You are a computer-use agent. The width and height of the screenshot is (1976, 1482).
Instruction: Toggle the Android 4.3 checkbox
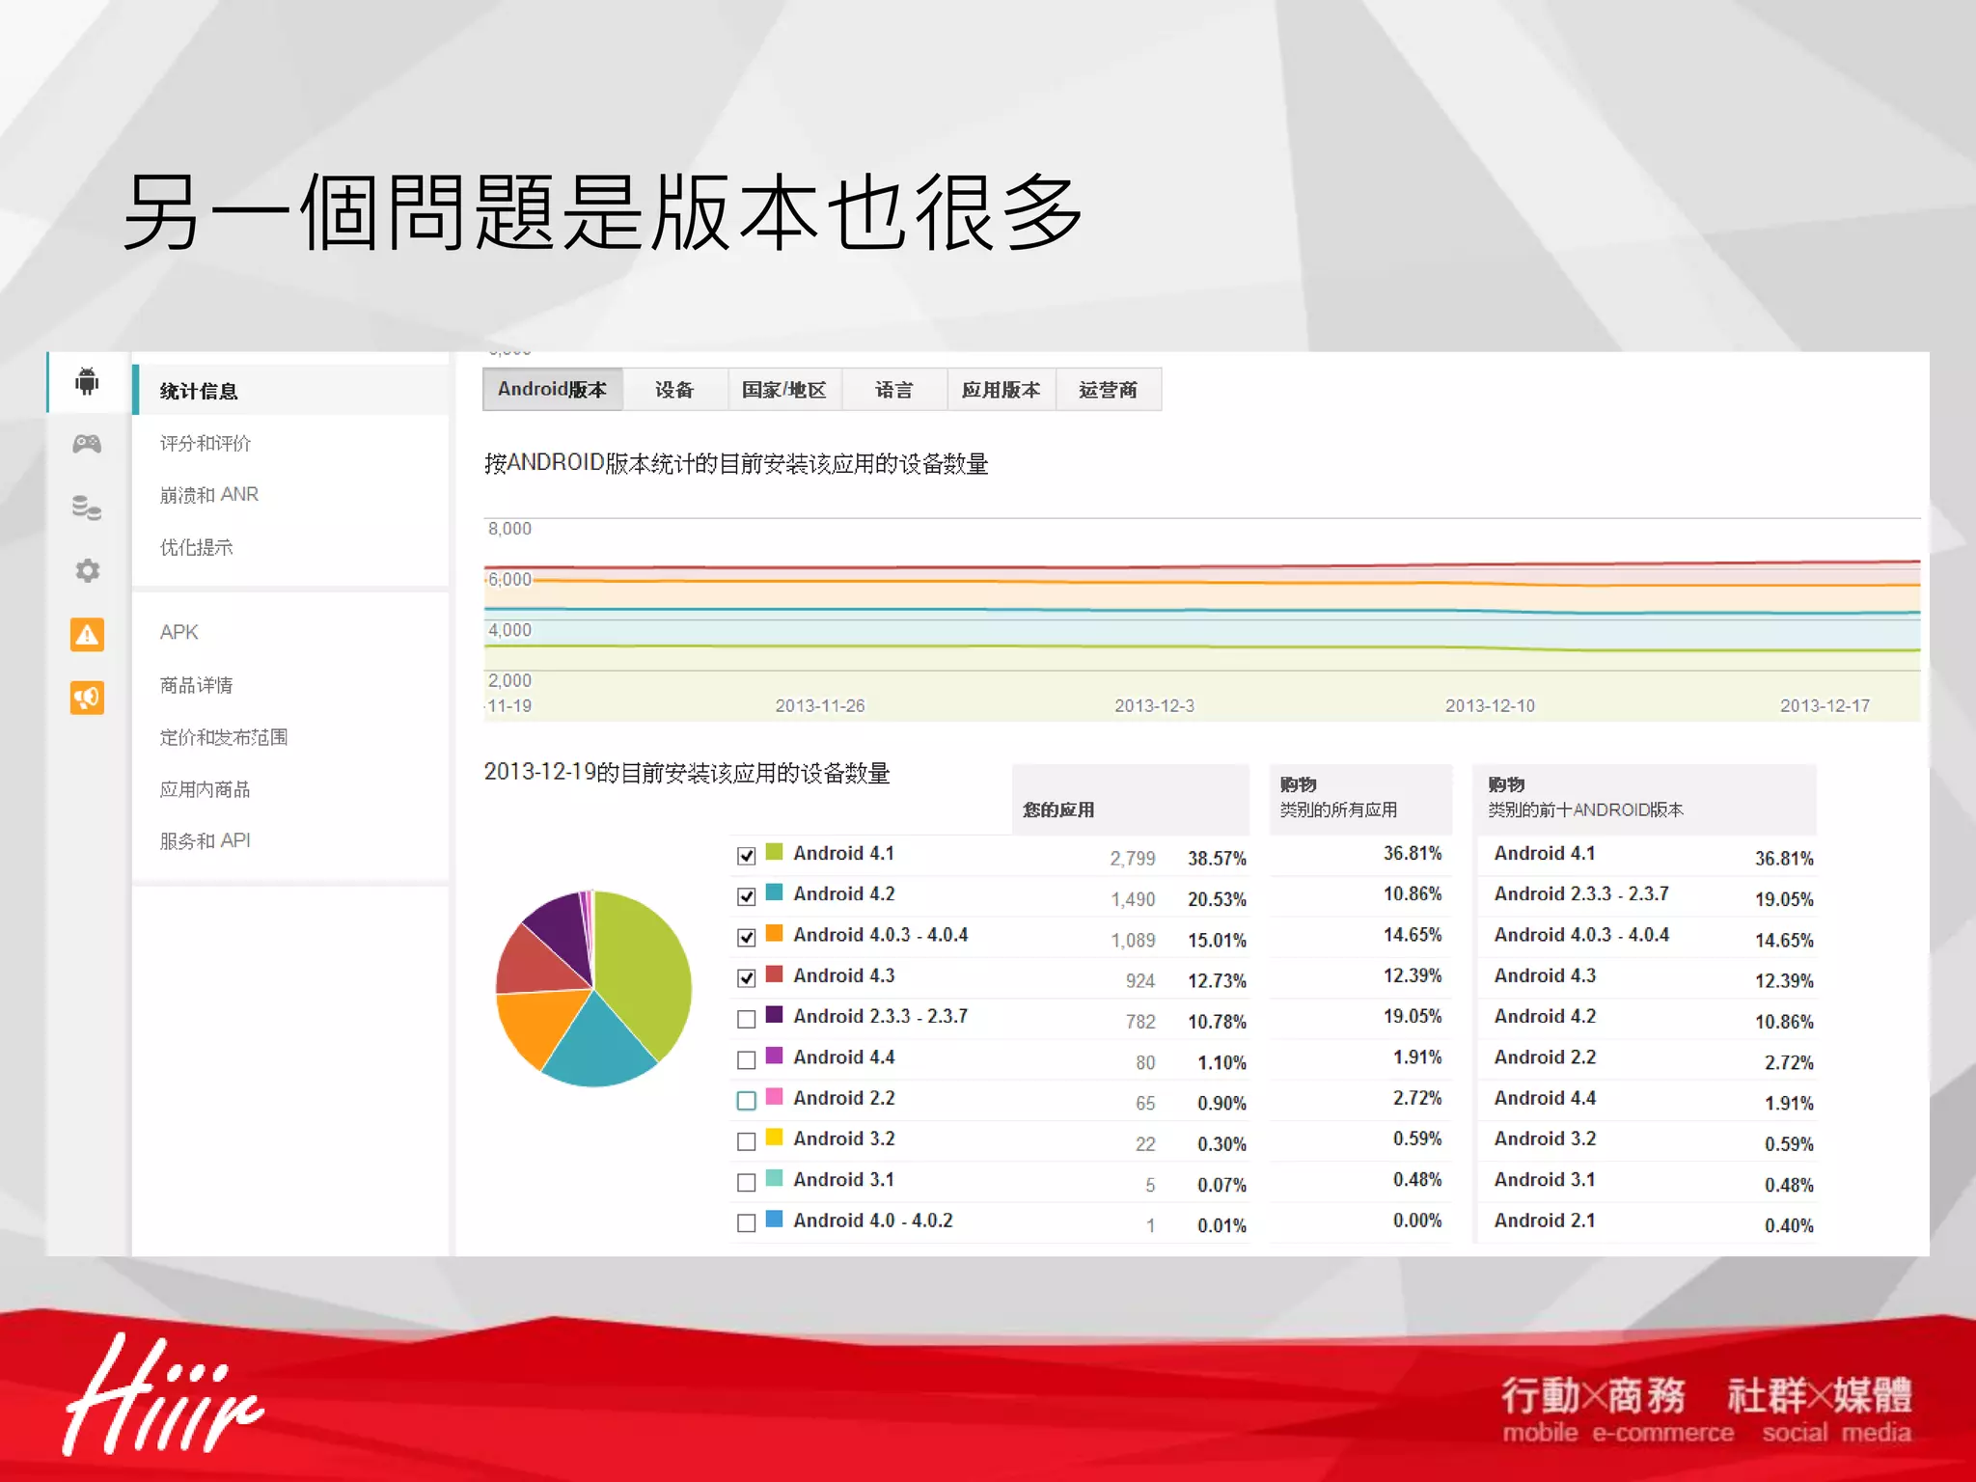[746, 978]
